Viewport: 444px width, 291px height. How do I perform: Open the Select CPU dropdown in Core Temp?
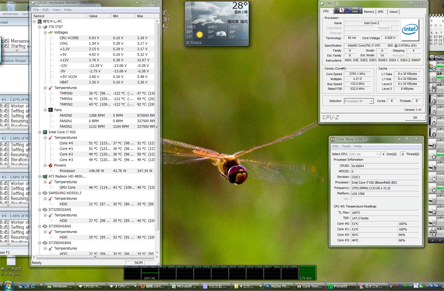pos(364,154)
